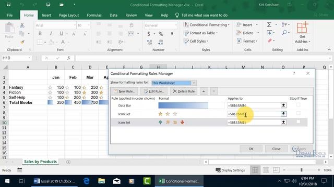
Task: Click the Save icon in title bar
Action: click(x=8, y=5)
